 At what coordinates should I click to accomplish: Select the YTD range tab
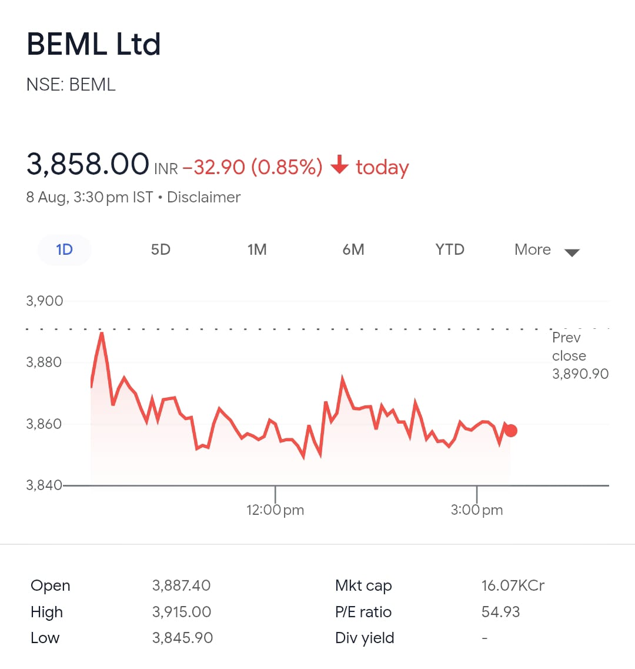point(450,249)
